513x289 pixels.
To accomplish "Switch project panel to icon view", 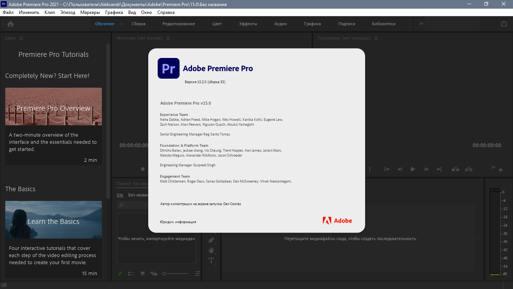I will coord(143,274).
